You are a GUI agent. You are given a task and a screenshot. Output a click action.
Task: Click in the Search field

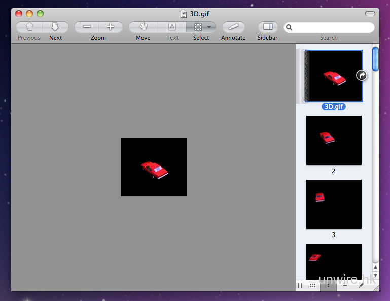(332, 27)
